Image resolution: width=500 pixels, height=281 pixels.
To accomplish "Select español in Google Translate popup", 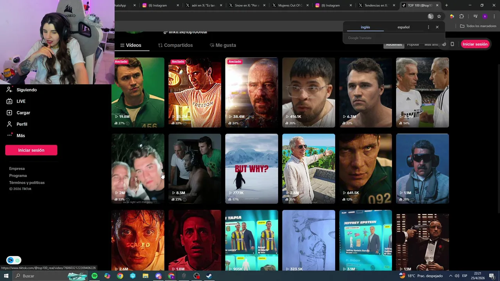I will 404,27.
